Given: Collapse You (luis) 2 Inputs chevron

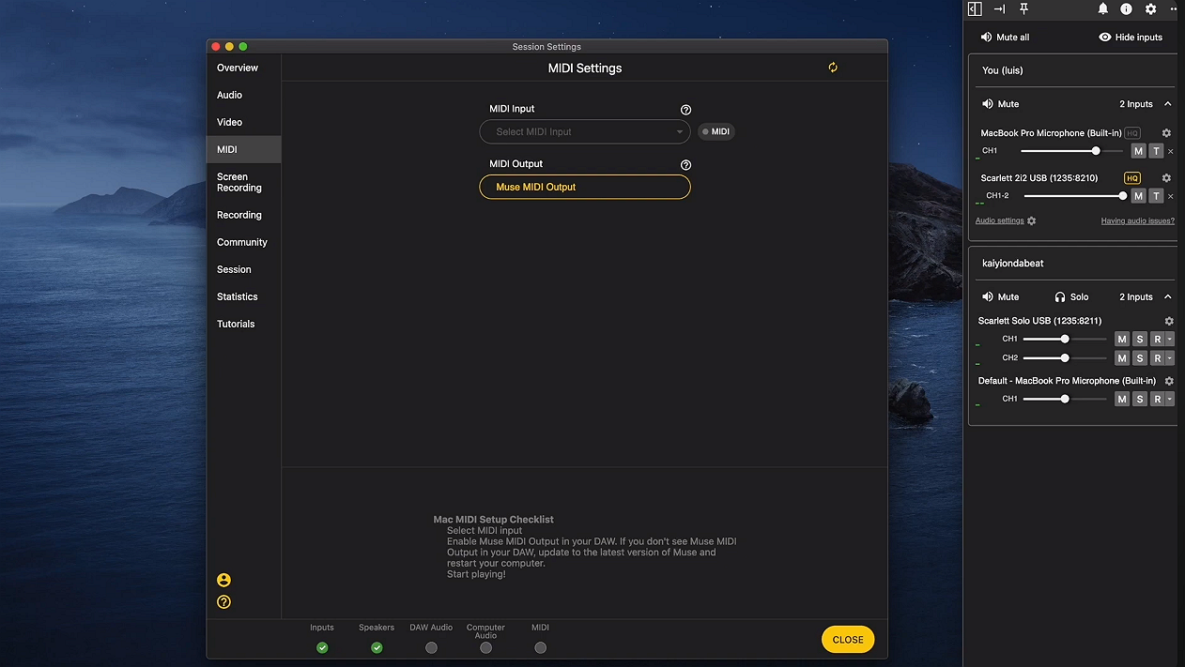Looking at the screenshot, I should (x=1167, y=104).
